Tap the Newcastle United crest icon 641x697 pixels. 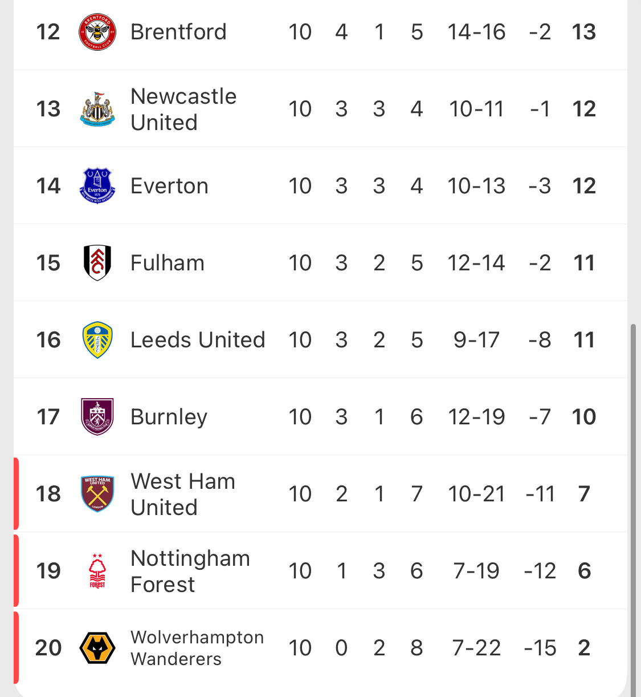pos(97,109)
